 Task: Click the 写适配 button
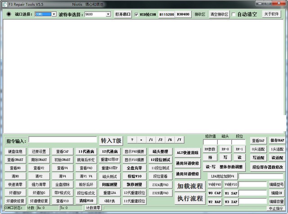(258, 158)
